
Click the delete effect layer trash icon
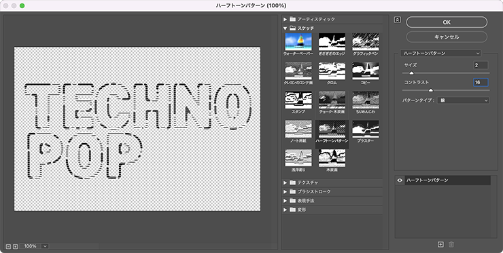[451, 244]
